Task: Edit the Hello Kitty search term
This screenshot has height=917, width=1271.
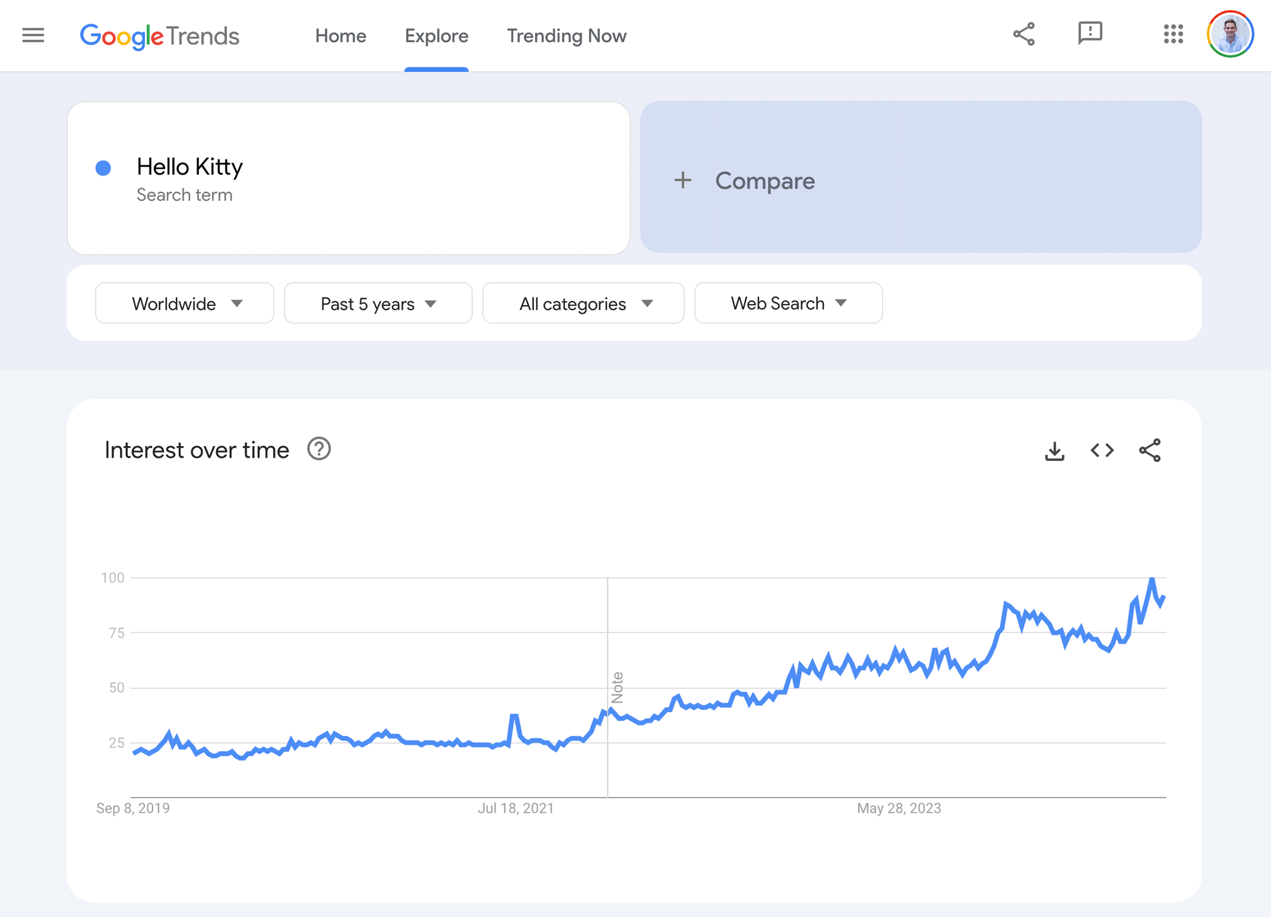Action: pos(189,167)
